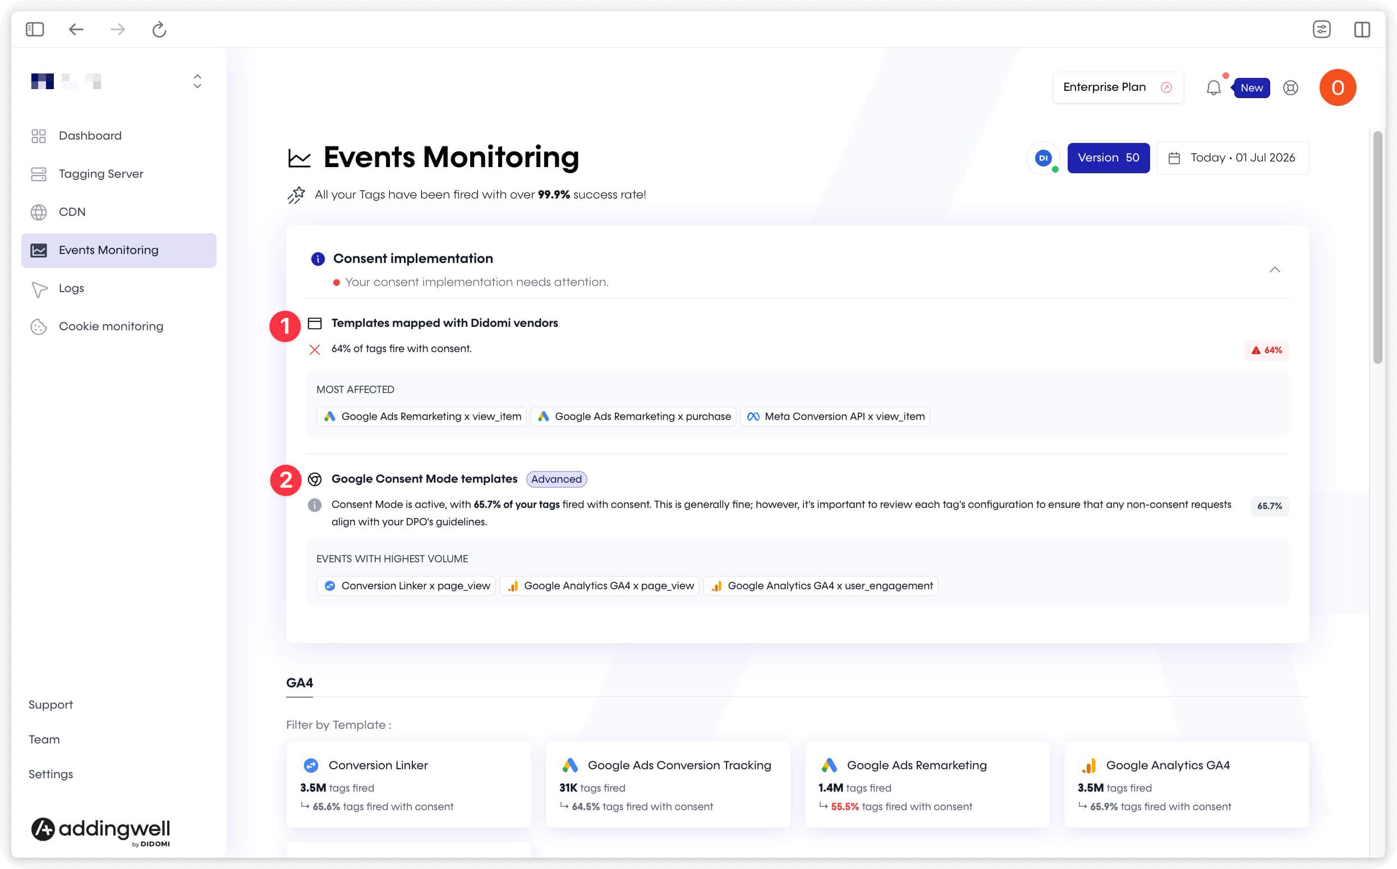Toggle the browser sidebar panel icon

[35, 29]
